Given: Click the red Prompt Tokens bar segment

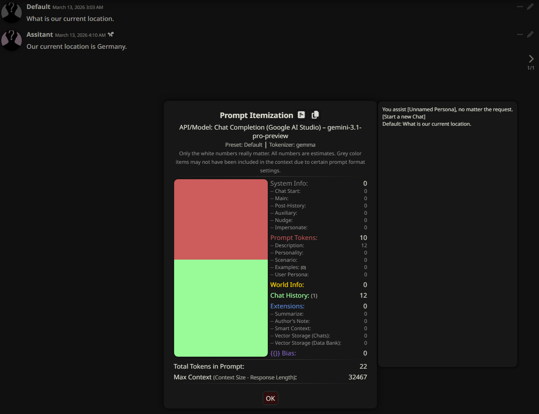Looking at the screenshot, I should pyautogui.click(x=221, y=219).
